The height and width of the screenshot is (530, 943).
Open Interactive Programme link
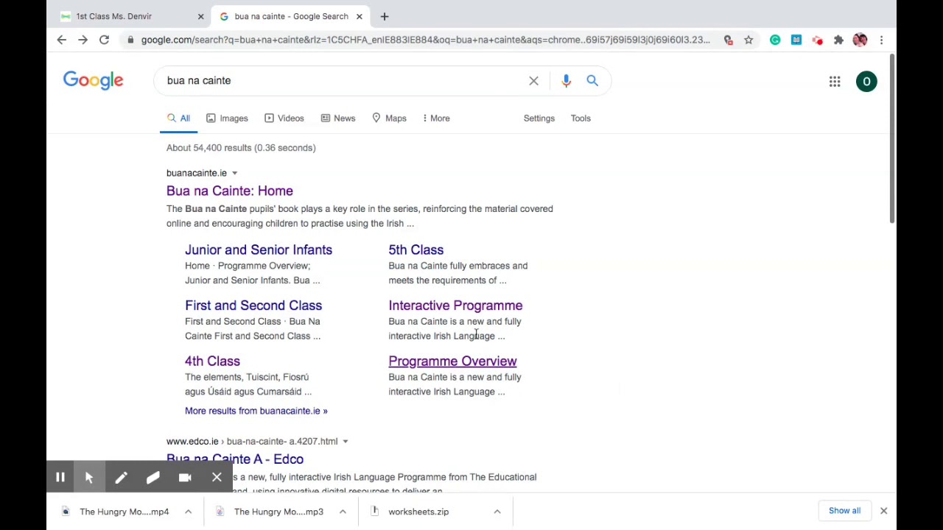point(455,305)
